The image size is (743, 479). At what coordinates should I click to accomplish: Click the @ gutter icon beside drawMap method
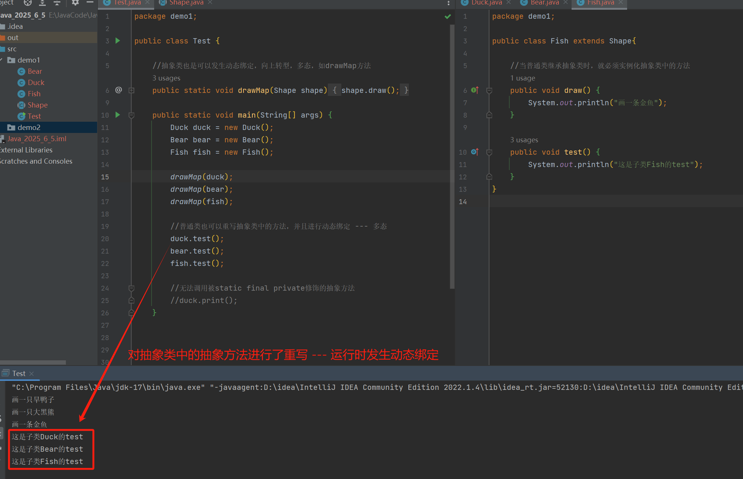point(119,90)
